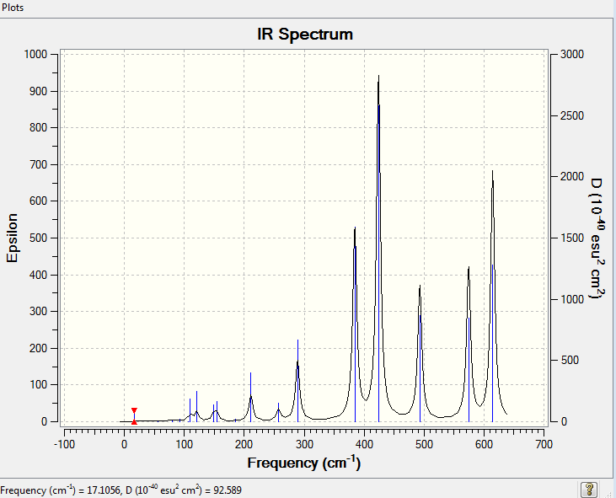Click the '2000' tick on the D axis
616x498 pixels.
pyautogui.click(x=572, y=177)
